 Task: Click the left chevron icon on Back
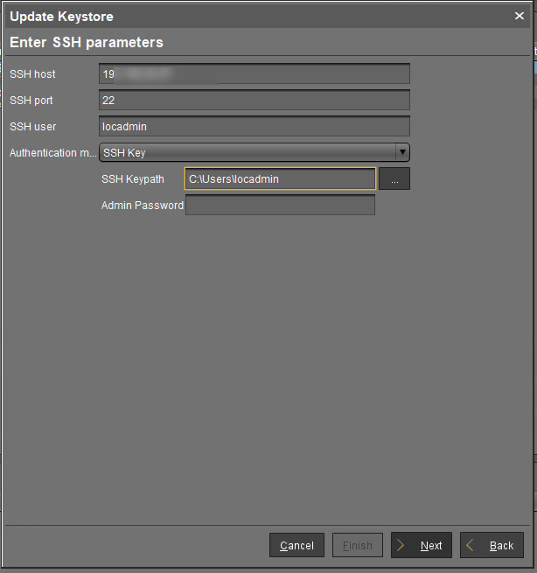(x=471, y=545)
